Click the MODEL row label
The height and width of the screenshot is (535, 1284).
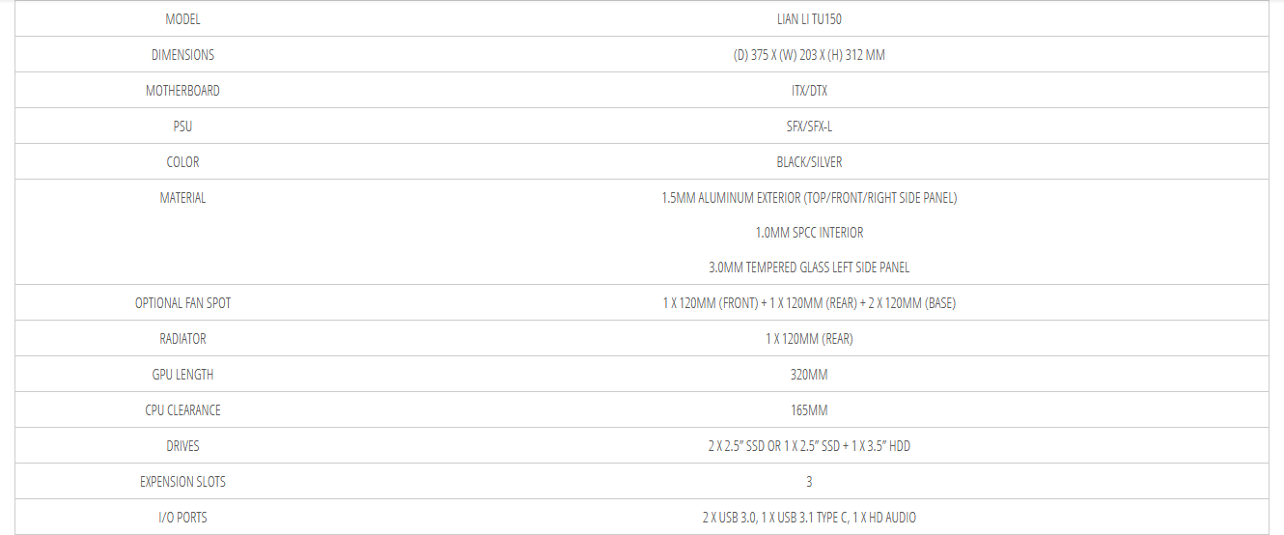[x=182, y=19]
